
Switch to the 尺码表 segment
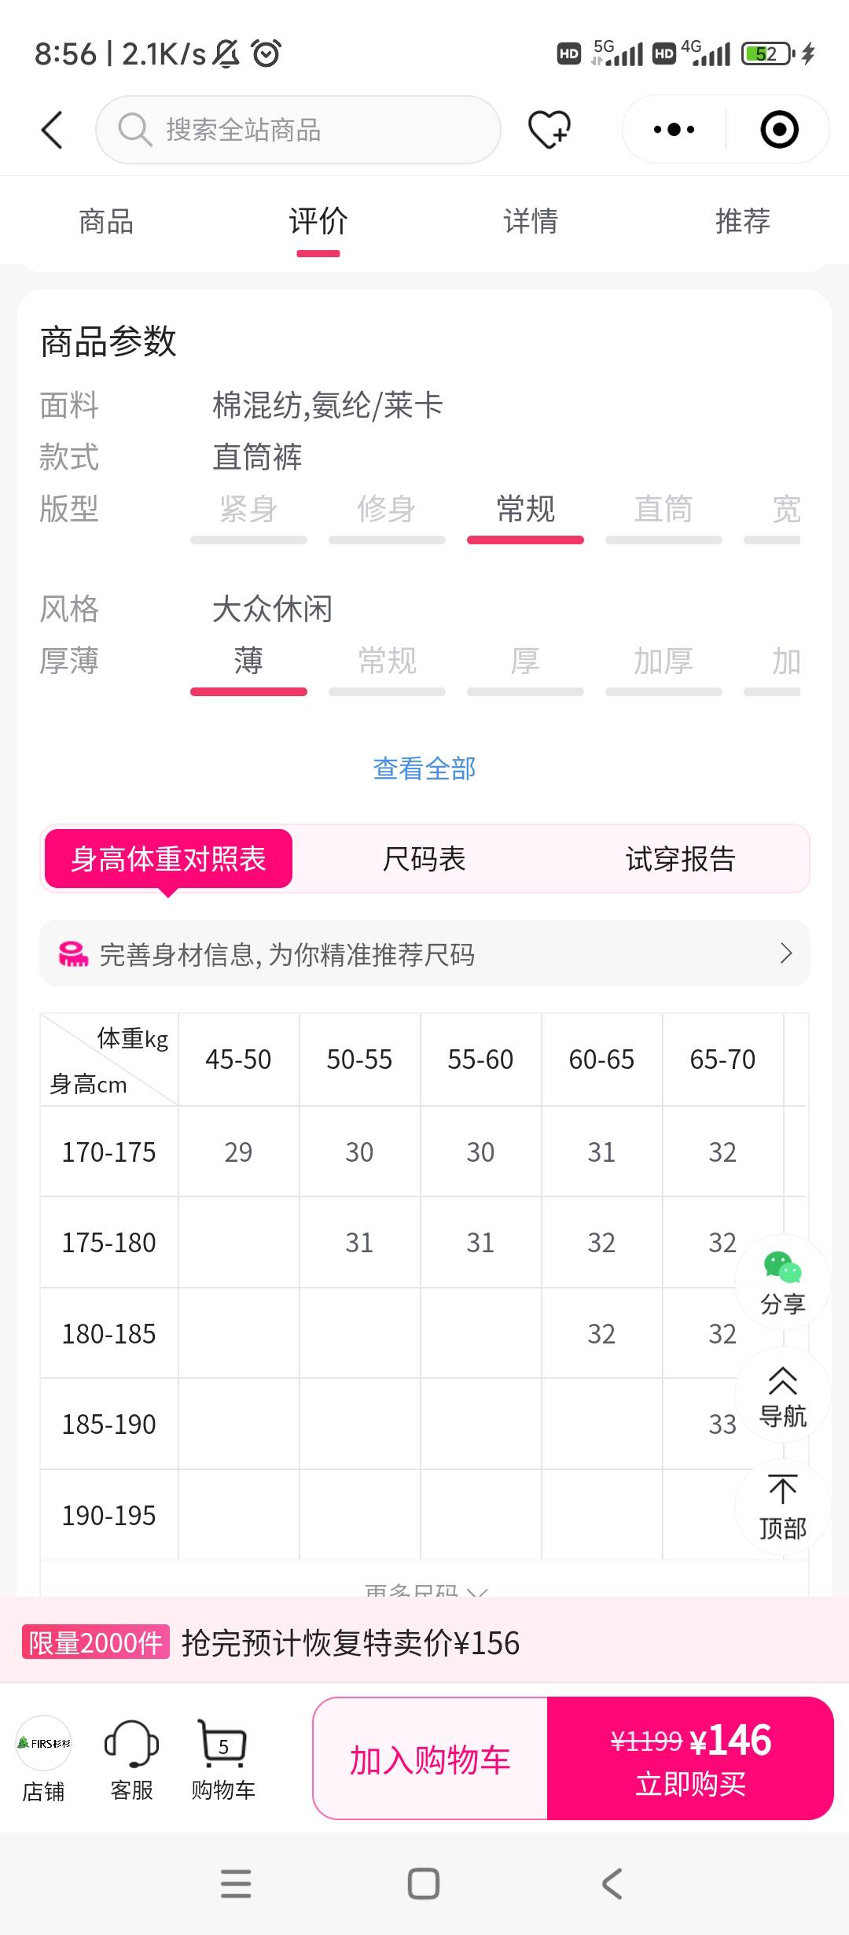424,859
